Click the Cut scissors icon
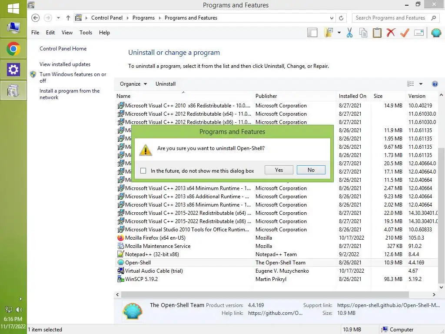The height and width of the screenshot is (334, 445). (349, 33)
